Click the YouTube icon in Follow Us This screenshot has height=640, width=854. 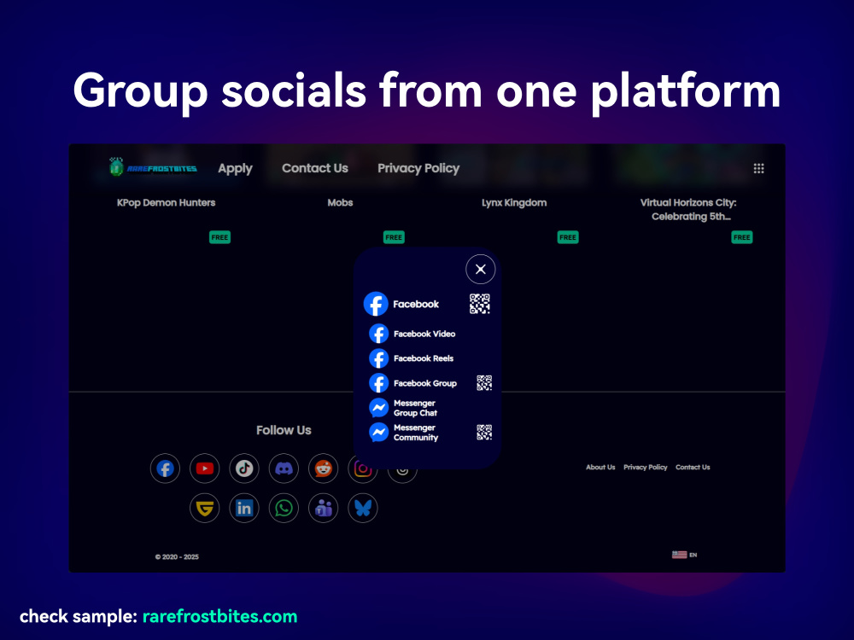coord(205,468)
